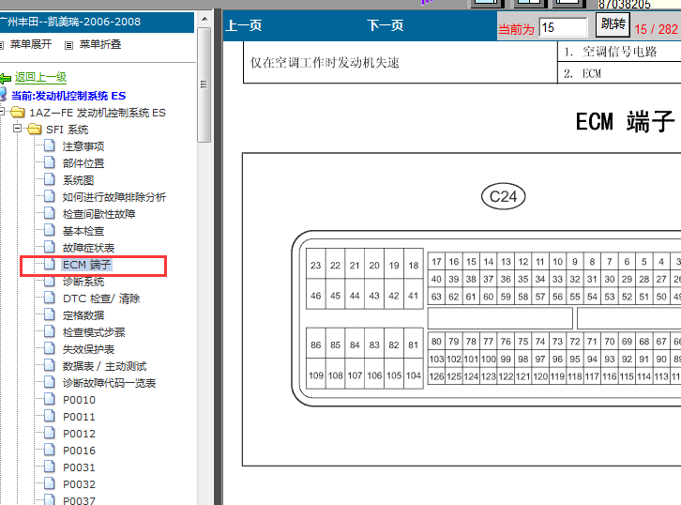Click the 跳转 jump button
This screenshot has width=681, height=505.
613,24
